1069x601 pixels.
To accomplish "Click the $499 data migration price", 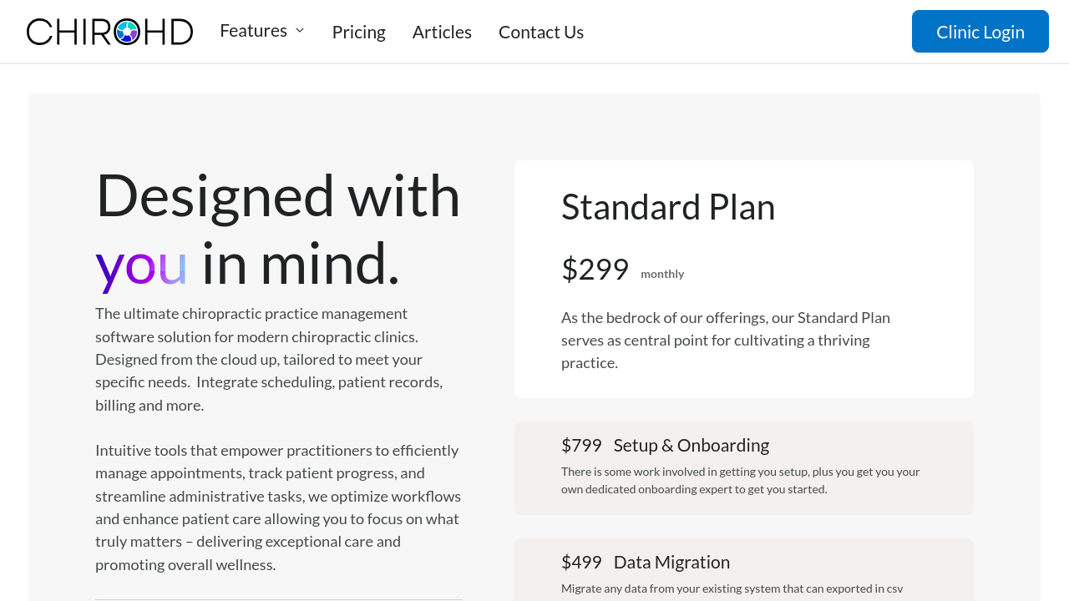I will (x=581, y=562).
